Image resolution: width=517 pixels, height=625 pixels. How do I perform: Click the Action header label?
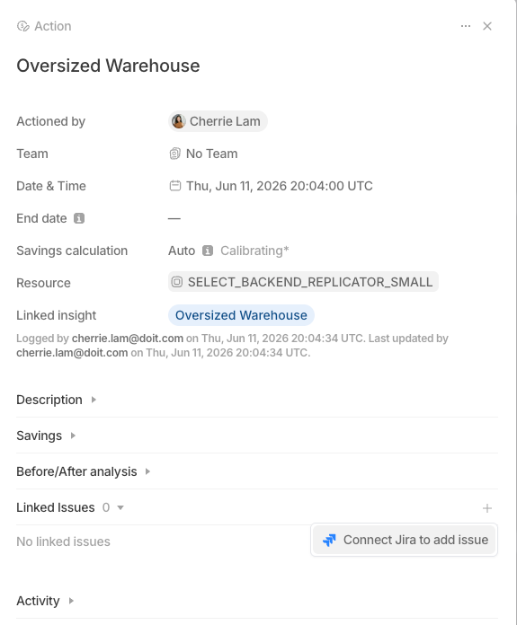(53, 26)
